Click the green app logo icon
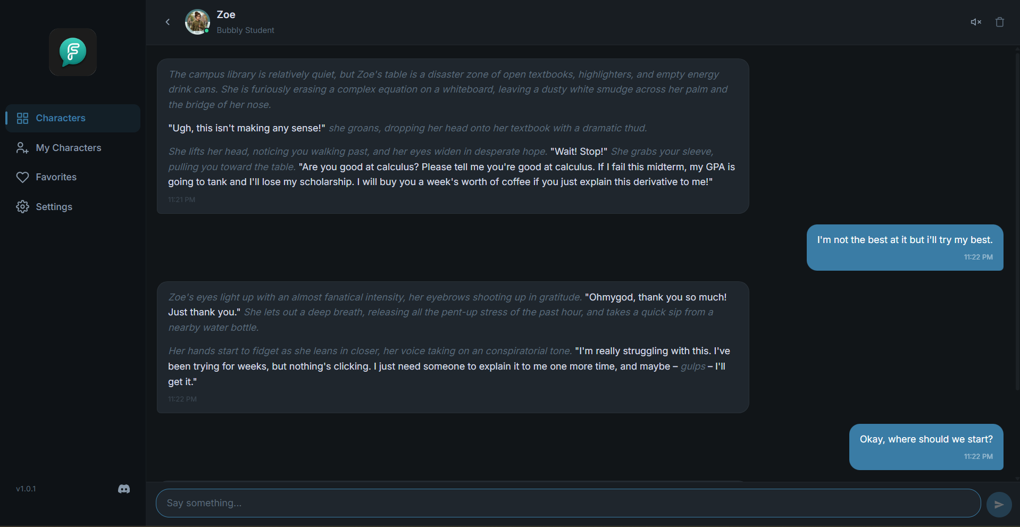The height and width of the screenshot is (527, 1020). [73, 52]
